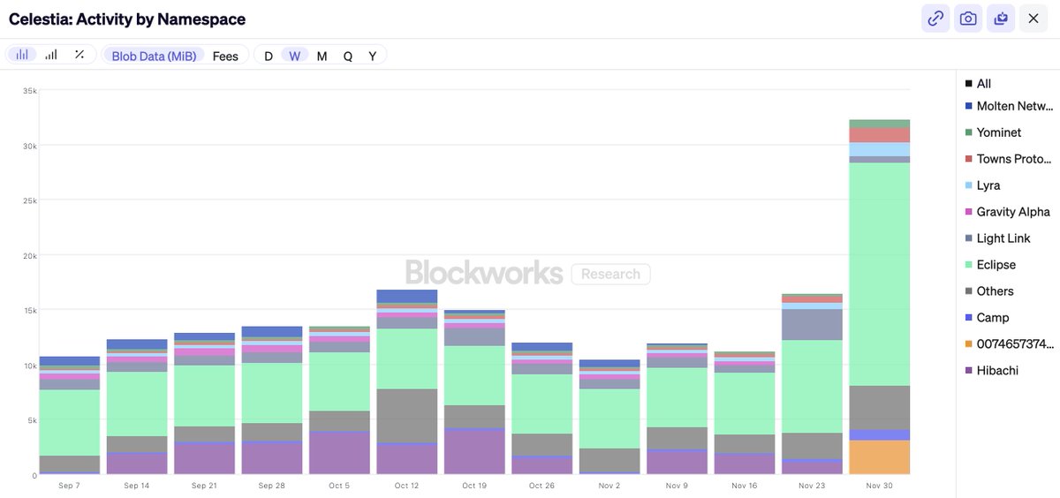Click the Nov 30 bar's green Eclipse segment

(880, 274)
